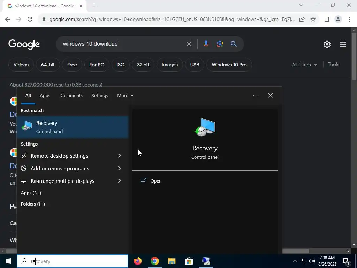Open the volume speaker tray icon
Image resolution: width=357 pixels, height=268 pixels.
coord(312,261)
